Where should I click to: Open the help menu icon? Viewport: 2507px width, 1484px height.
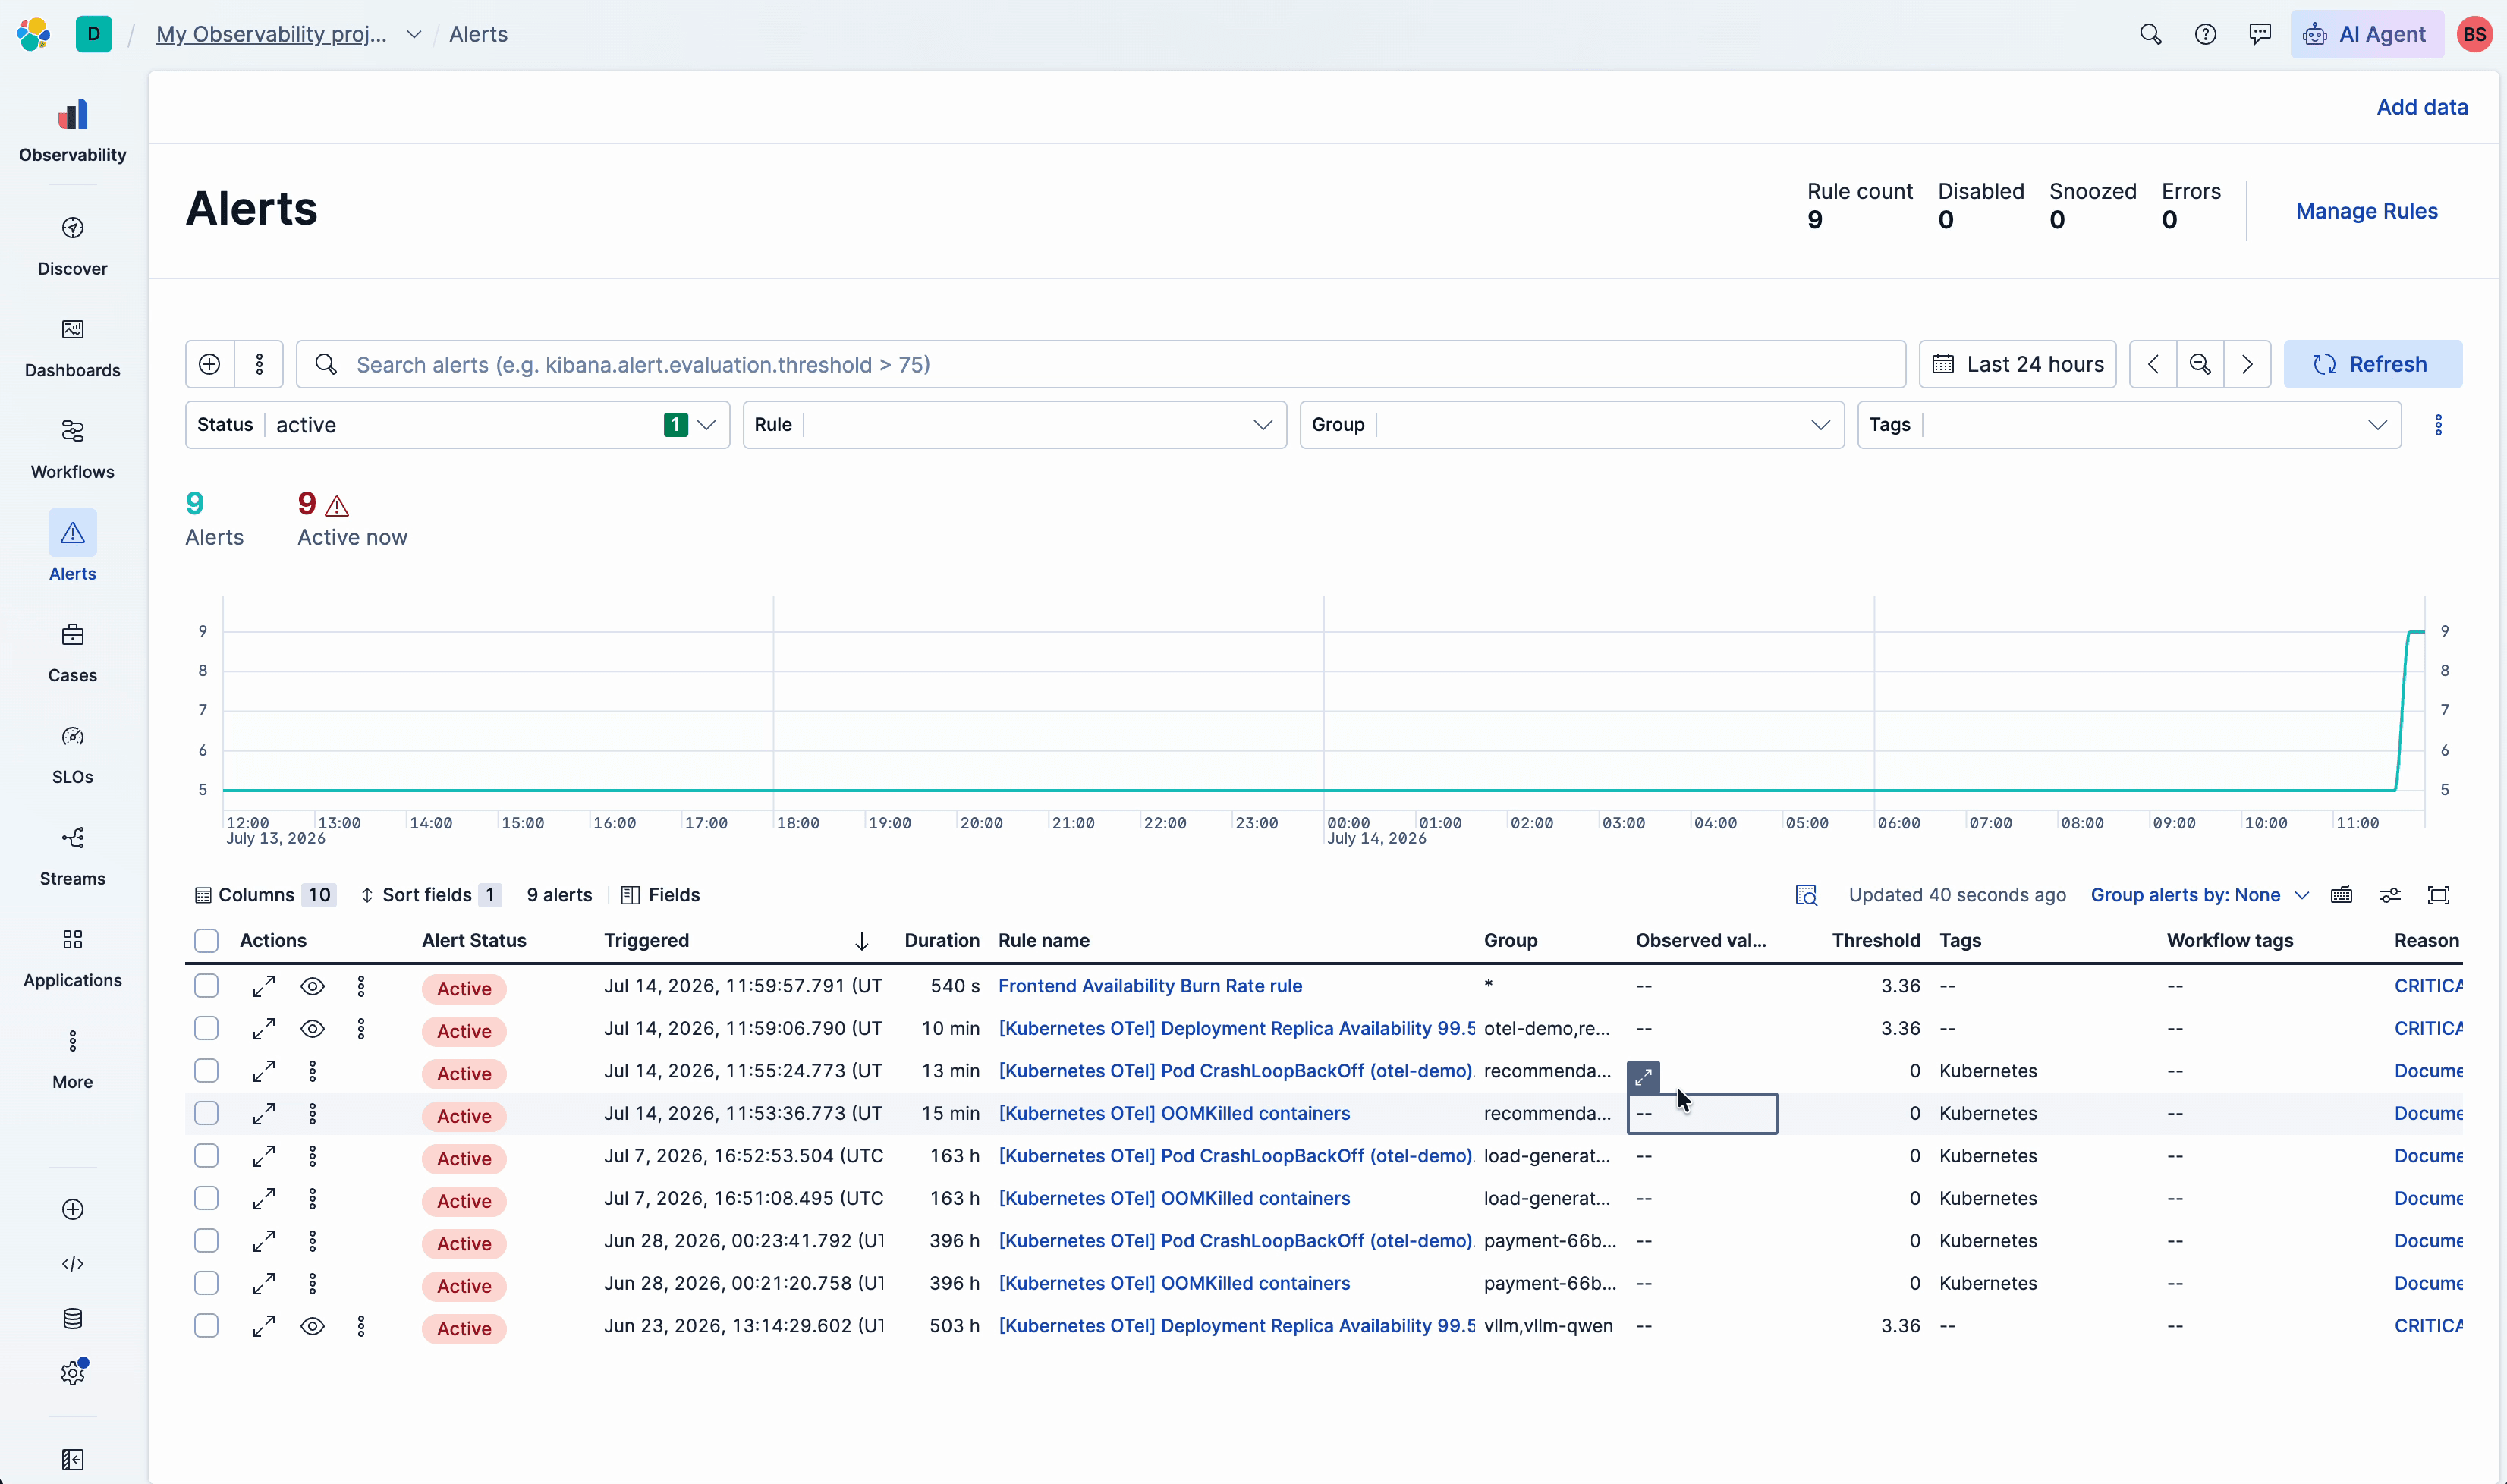[x=2205, y=34]
